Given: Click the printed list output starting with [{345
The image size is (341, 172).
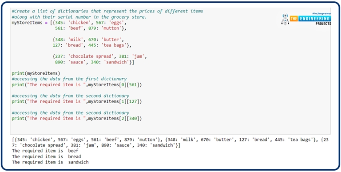Looking at the screenshot, I should click(x=170, y=142).
